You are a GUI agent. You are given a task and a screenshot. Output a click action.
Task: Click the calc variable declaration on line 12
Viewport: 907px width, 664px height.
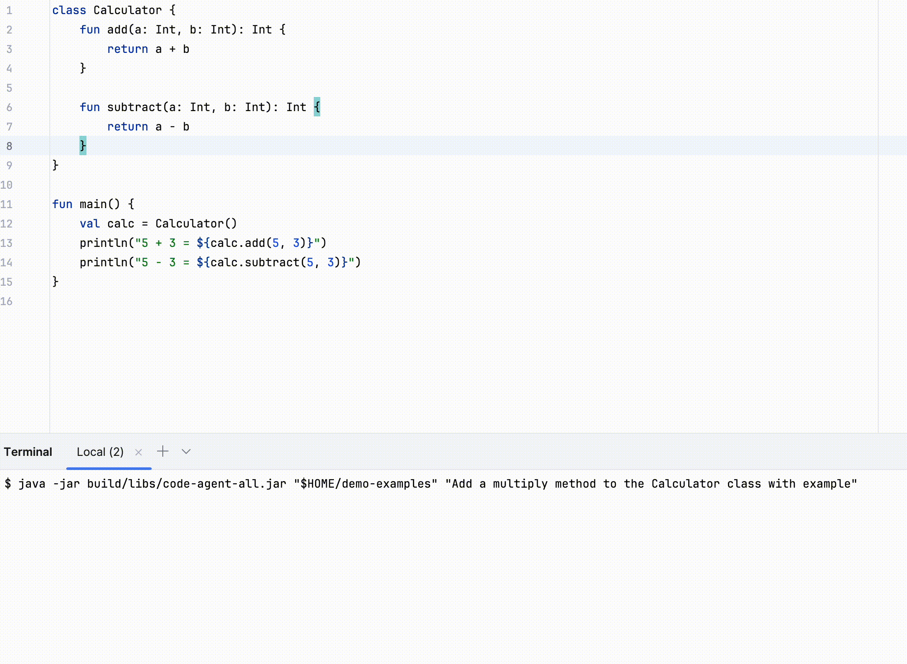click(x=120, y=224)
